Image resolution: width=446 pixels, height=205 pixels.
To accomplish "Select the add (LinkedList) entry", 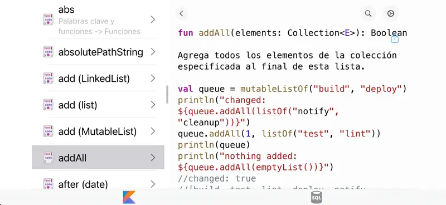I will tap(98, 78).
